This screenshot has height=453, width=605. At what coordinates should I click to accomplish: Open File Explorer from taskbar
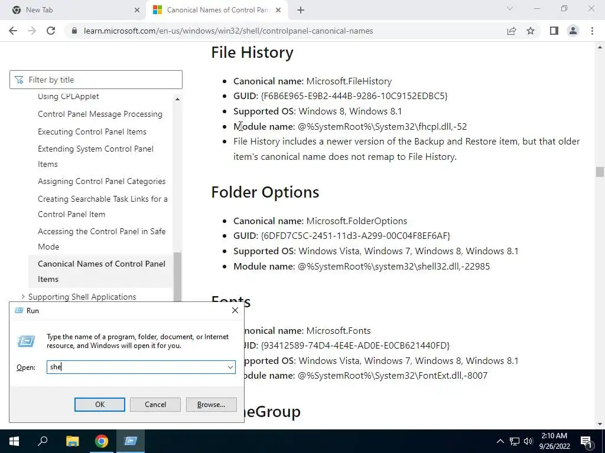[72, 441]
